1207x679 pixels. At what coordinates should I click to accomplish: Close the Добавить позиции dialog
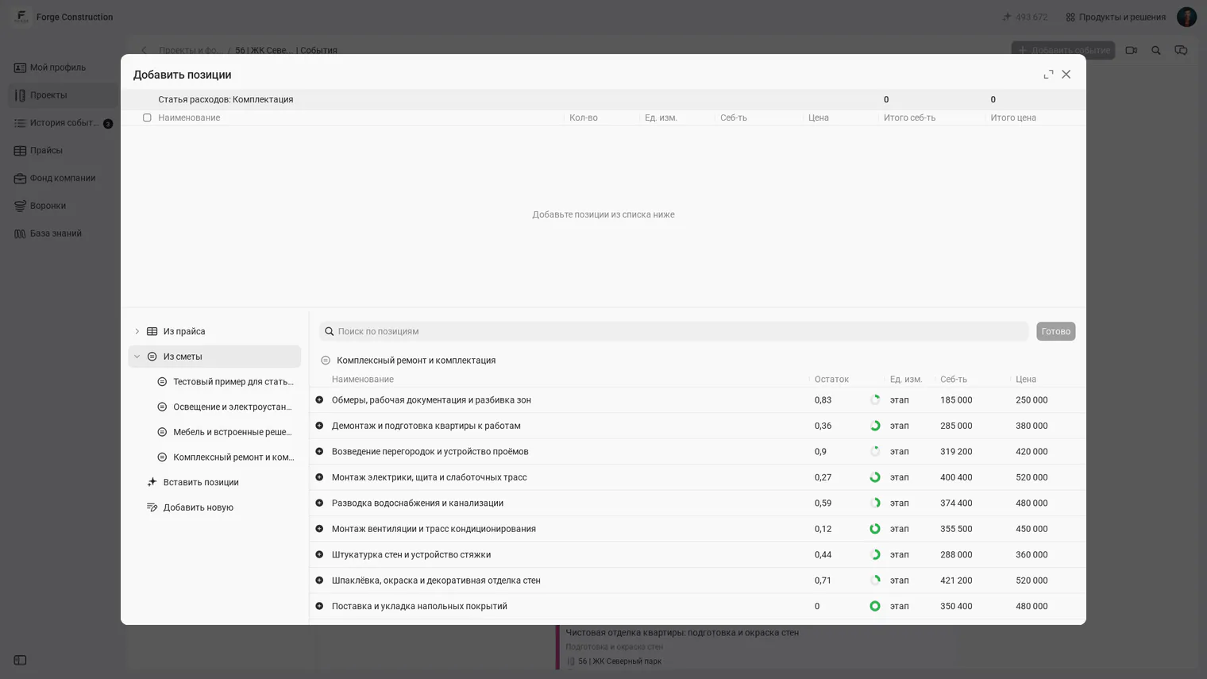click(x=1066, y=75)
